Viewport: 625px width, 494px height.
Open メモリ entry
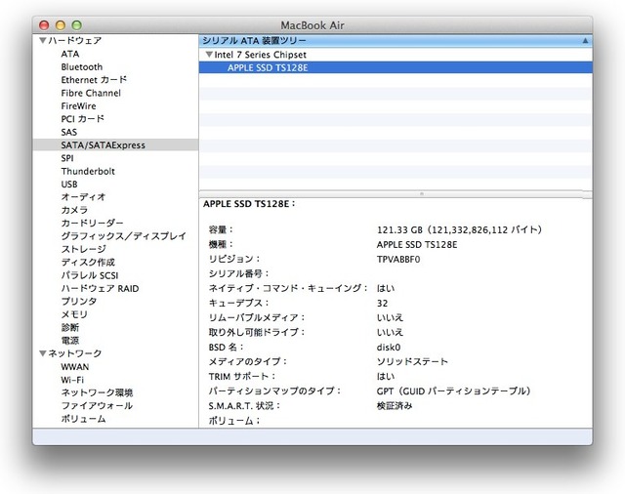[74, 314]
